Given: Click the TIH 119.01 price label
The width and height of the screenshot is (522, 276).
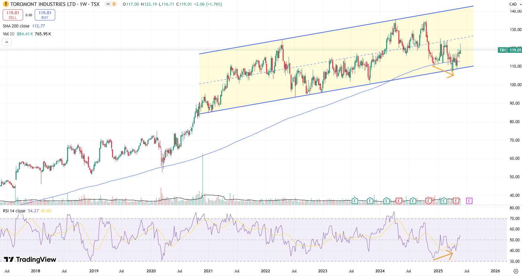Looking at the screenshot, I should [510, 50].
